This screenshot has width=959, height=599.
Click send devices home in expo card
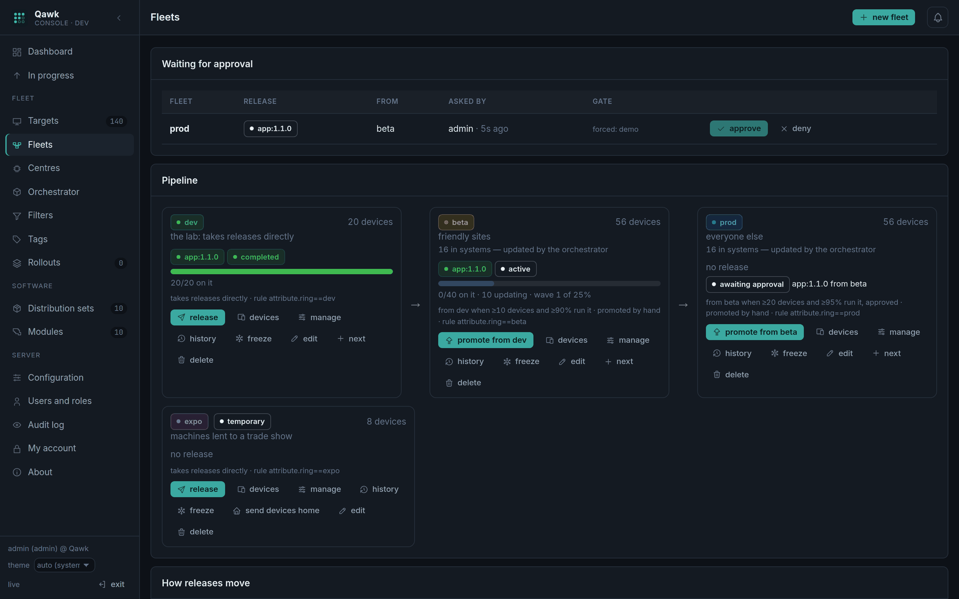pyautogui.click(x=276, y=510)
